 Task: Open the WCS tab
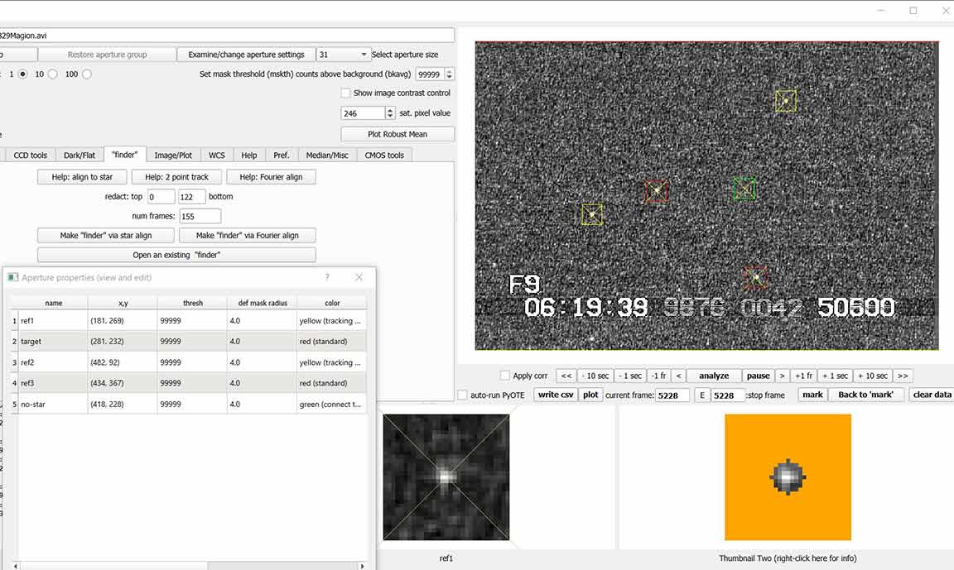tap(217, 155)
